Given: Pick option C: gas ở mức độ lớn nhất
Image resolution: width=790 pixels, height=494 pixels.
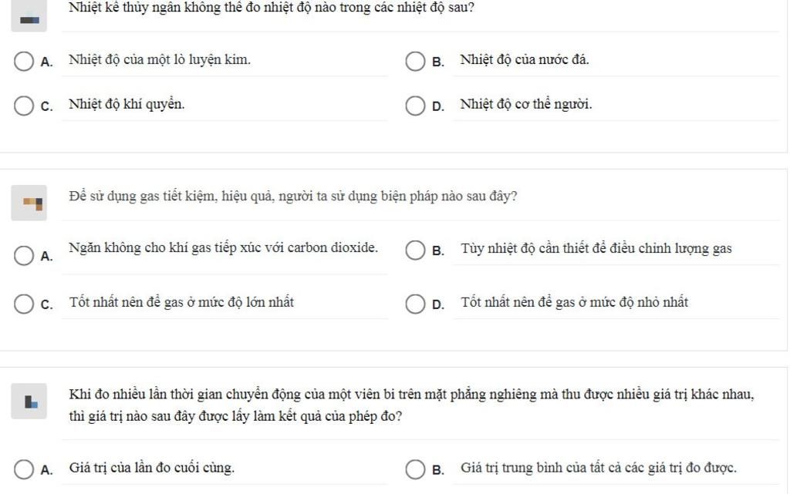Looking at the screenshot, I should coord(24,304).
